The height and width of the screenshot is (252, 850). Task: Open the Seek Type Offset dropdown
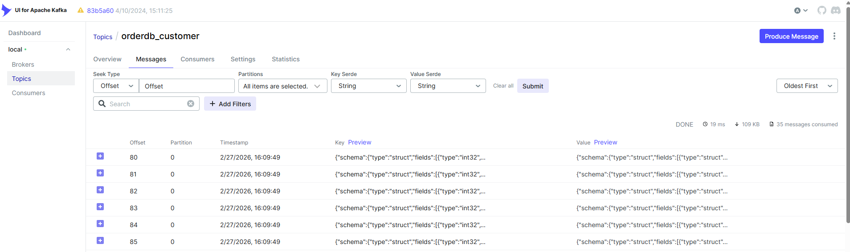[x=116, y=86]
